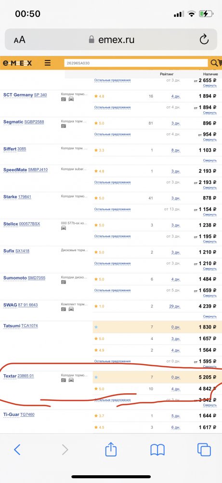
Task: Open the shopping cart icon
Action: (220, 63)
